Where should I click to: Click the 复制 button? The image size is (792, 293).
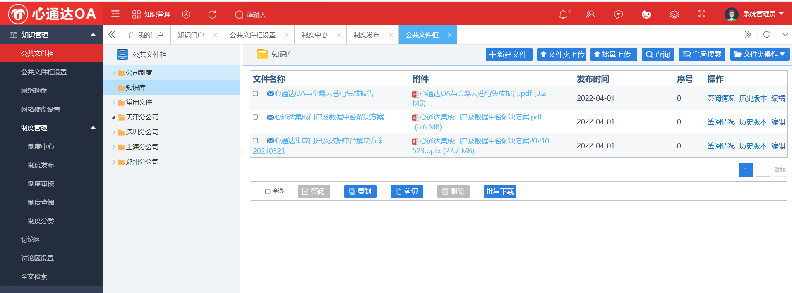point(360,191)
